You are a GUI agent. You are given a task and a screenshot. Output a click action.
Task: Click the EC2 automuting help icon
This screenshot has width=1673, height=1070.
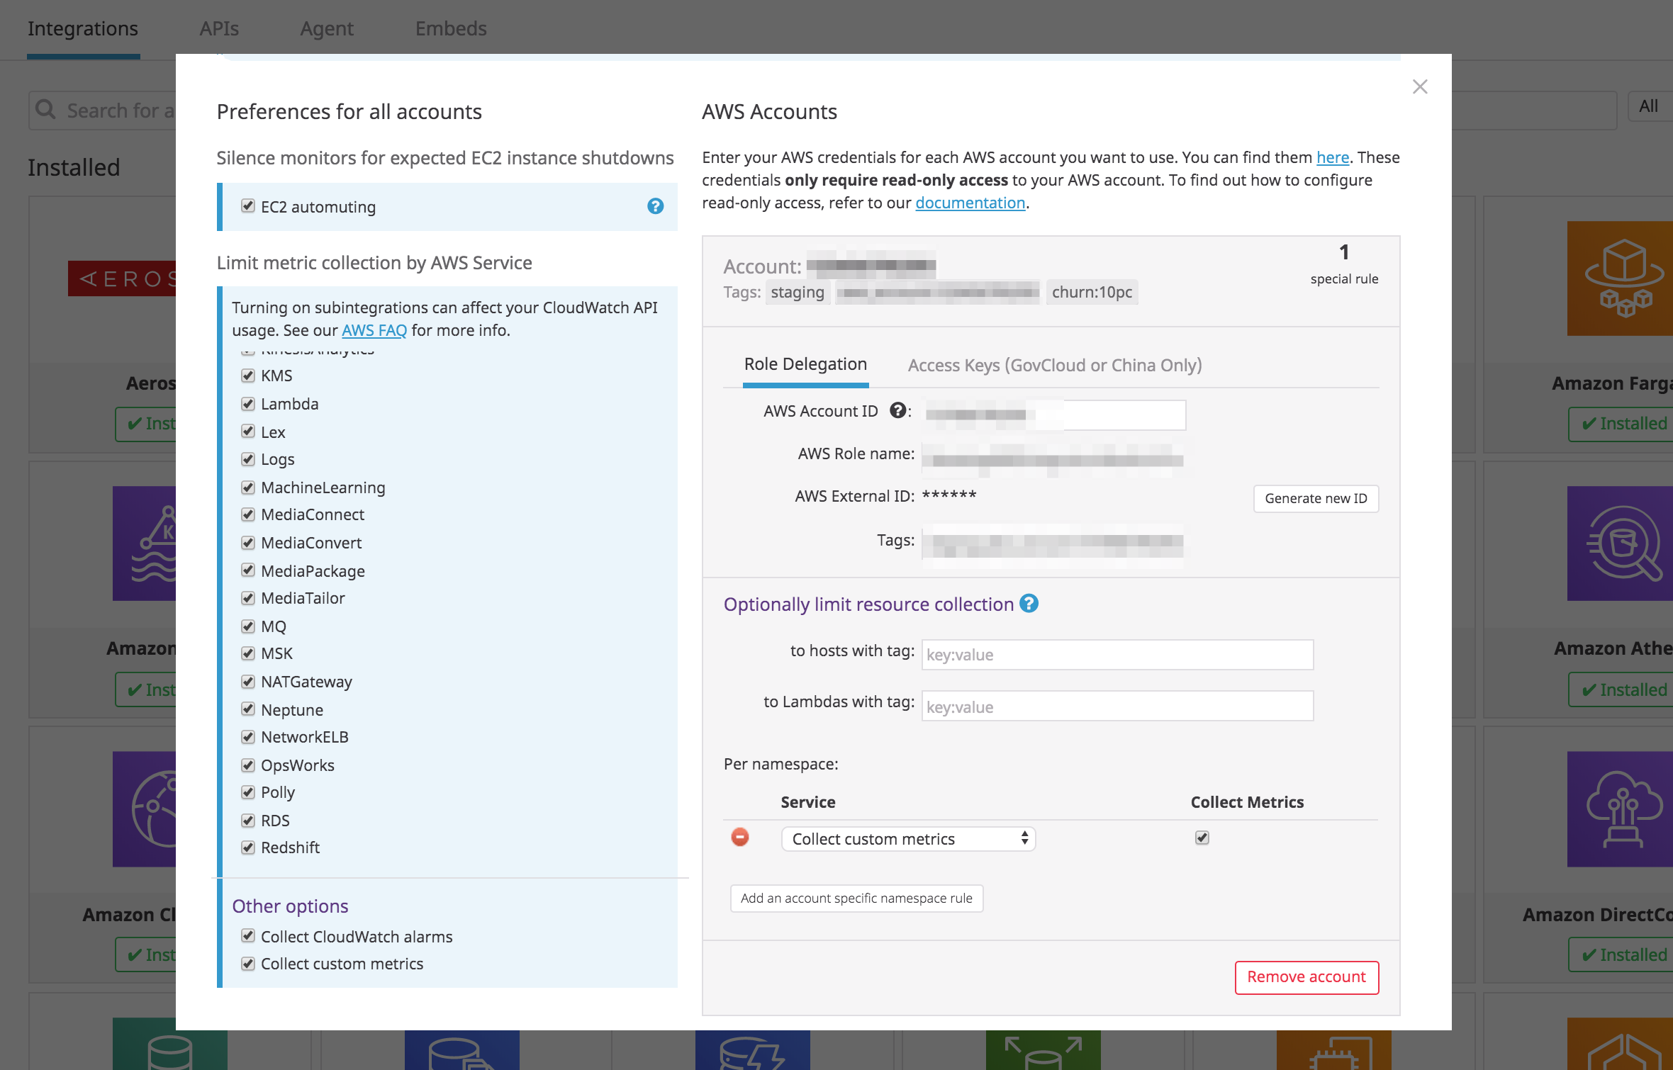tap(656, 207)
